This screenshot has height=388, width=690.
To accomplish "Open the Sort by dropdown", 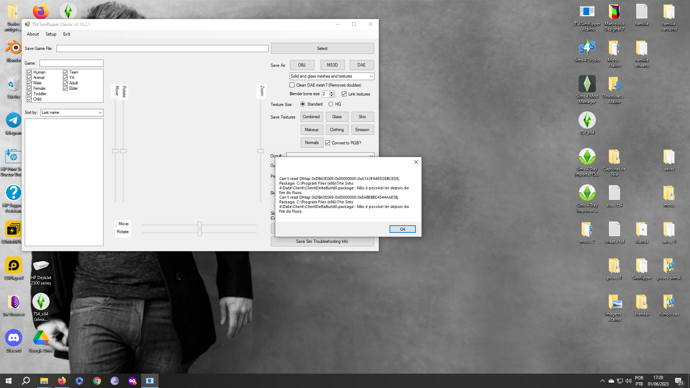I will (100, 112).
